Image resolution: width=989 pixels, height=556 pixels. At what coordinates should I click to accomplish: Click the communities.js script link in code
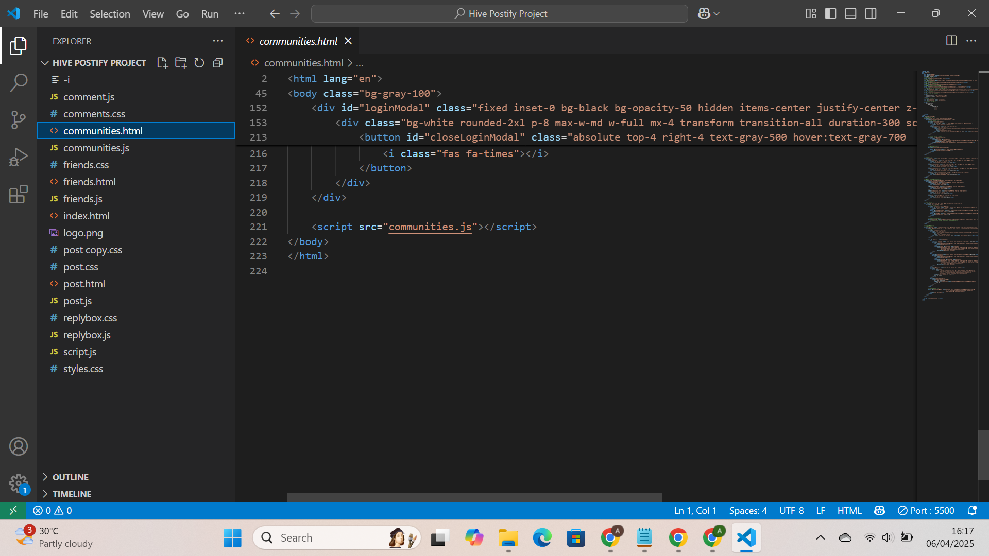(430, 227)
